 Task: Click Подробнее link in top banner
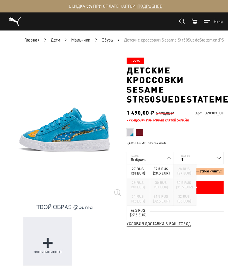coord(150,6)
